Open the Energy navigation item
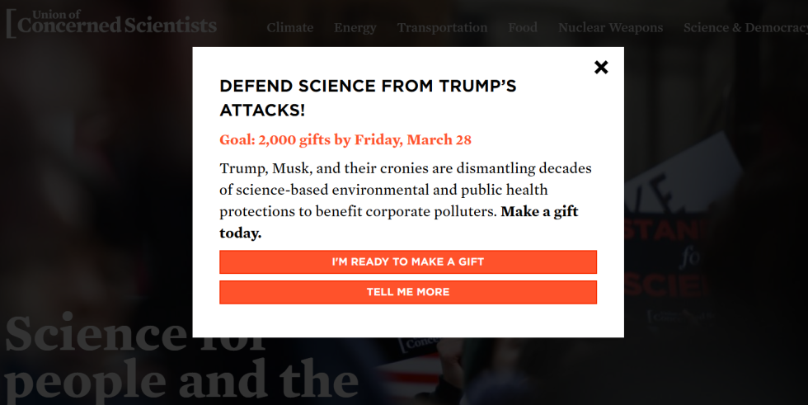The height and width of the screenshot is (405, 808). (x=355, y=28)
